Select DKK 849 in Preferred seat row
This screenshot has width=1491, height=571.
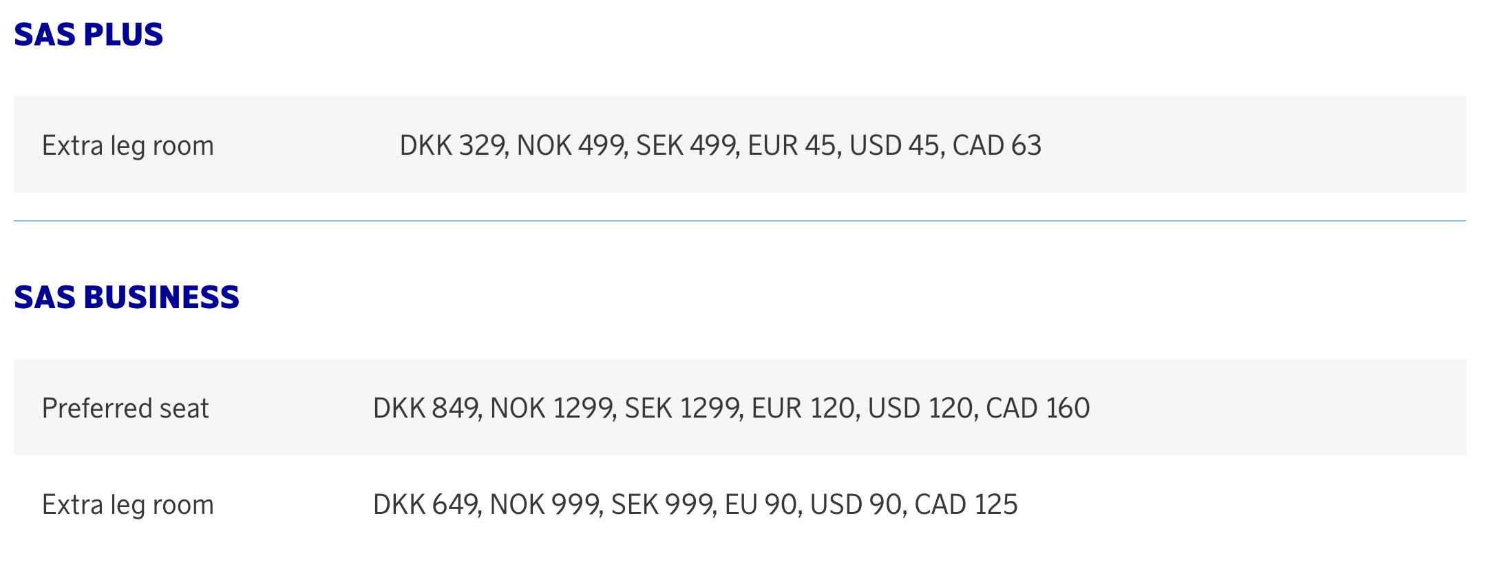[426, 409]
